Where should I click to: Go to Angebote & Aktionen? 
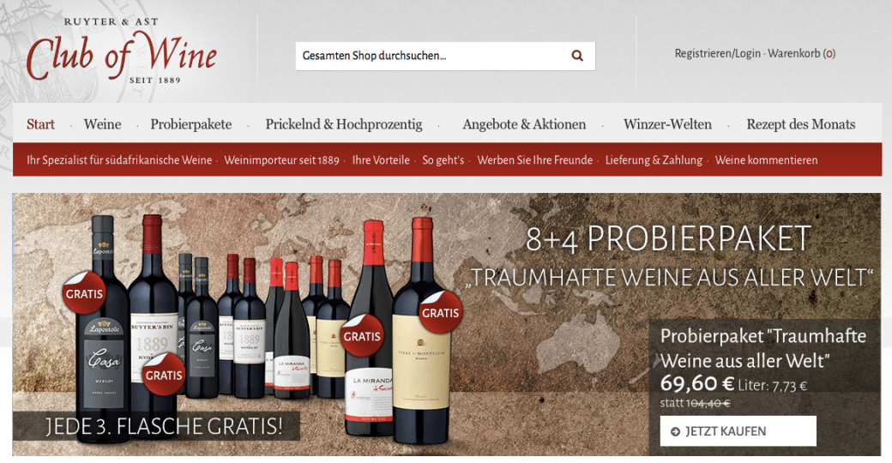pyautogui.click(x=524, y=124)
